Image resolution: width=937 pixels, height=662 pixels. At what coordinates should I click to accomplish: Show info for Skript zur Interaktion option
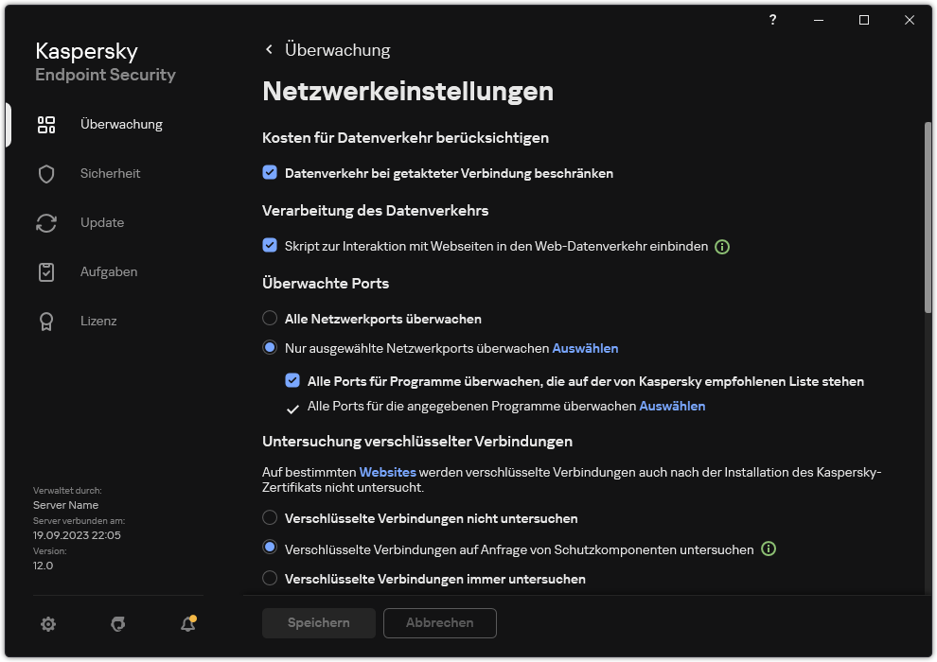pyautogui.click(x=722, y=246)
